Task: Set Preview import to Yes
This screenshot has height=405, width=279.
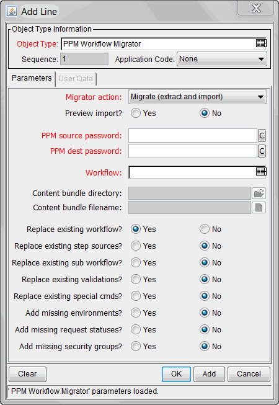Action: 136,113
